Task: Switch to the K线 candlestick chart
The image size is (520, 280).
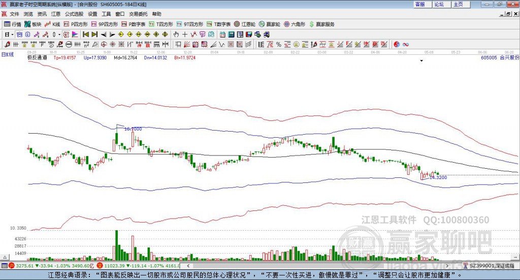Action: (x=52, y=24)
